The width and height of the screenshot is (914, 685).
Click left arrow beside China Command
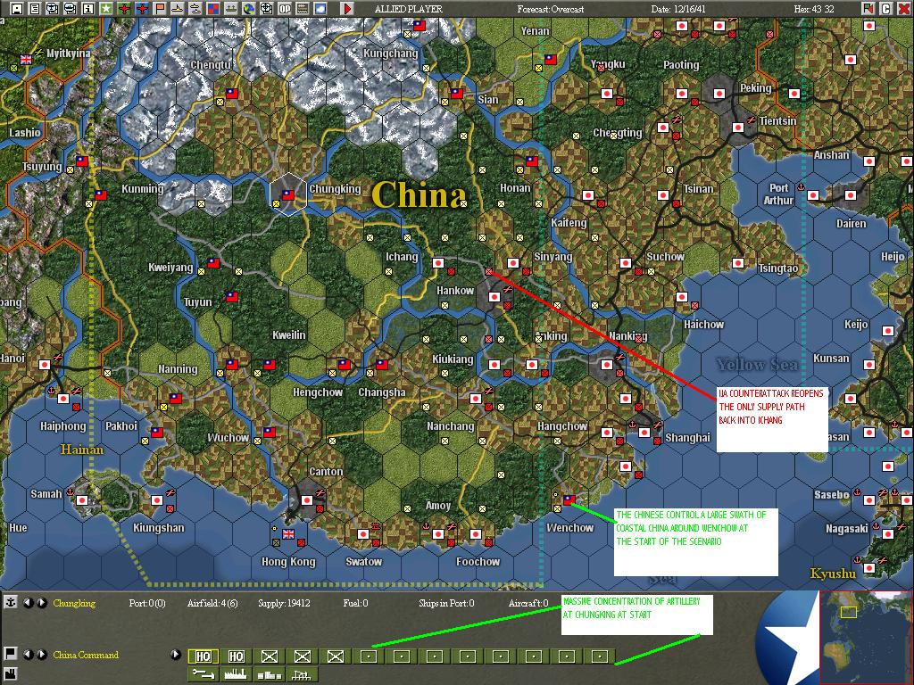click(x=28, y=654)
